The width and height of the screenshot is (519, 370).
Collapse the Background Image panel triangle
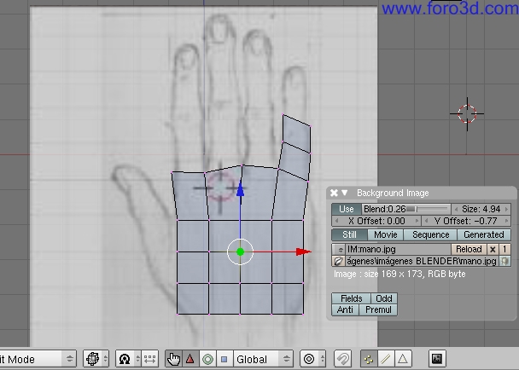pos(345,193)
